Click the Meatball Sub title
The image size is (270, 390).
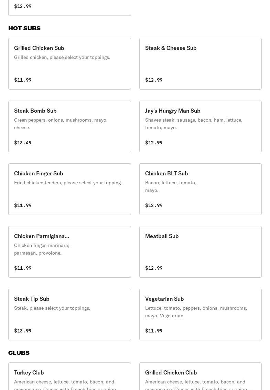coord(162,236)
